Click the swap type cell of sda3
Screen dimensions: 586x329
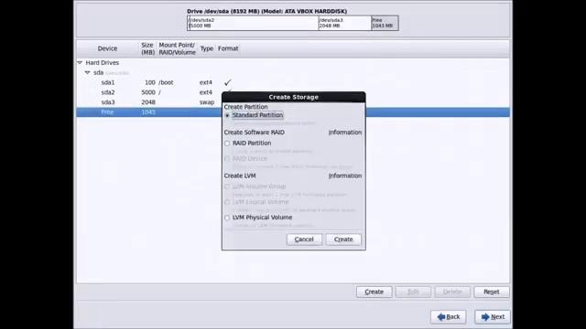coord(207,102)
